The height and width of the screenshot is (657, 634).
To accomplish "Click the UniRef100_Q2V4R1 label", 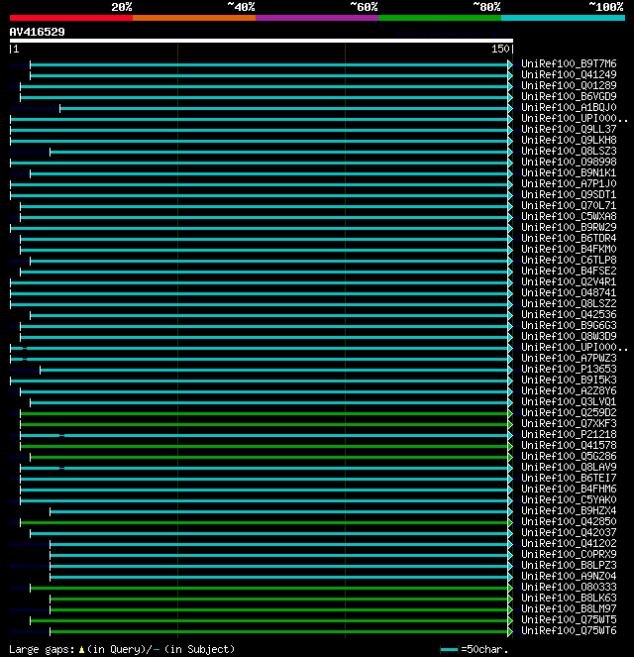I will click(569, 281).
